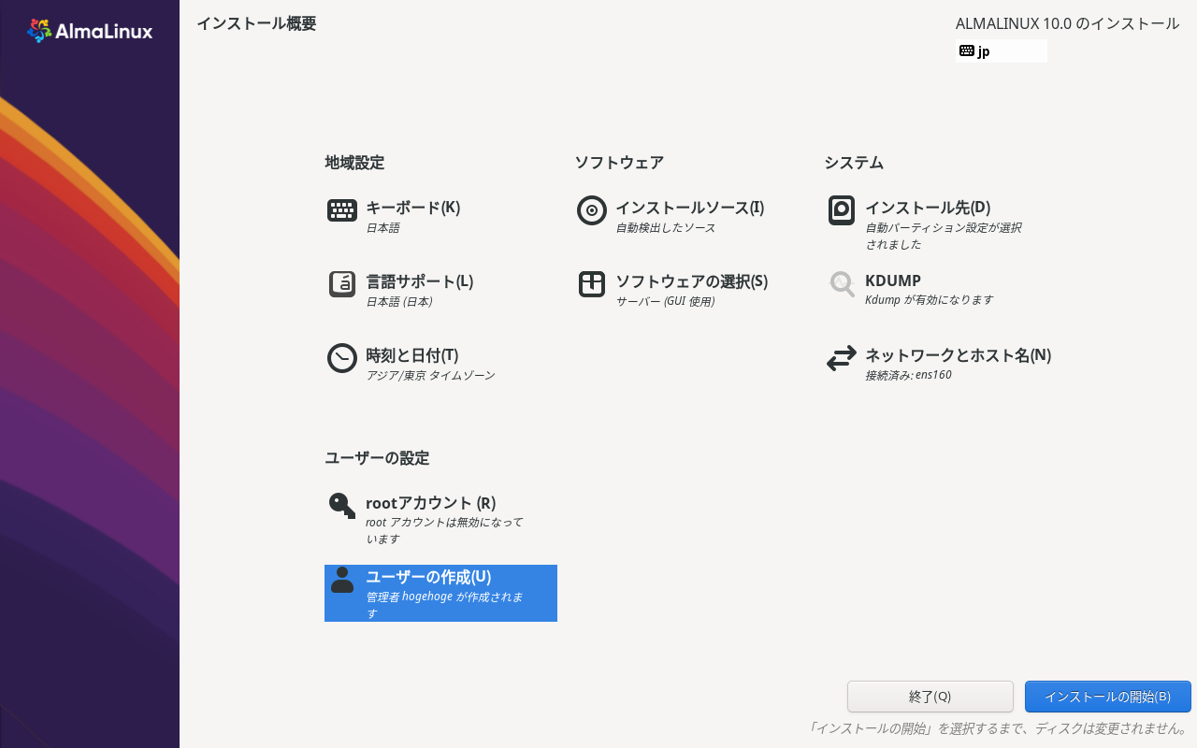
Task: Open the ソフトウェアの選択(S) label
Action: [x=691, y=281]
